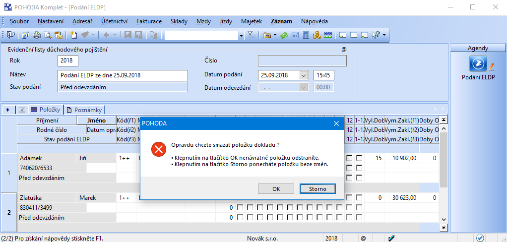Click the filter funnel toolbar icon
The height and width of the screenshot is (242, 507).
(252, 35)
